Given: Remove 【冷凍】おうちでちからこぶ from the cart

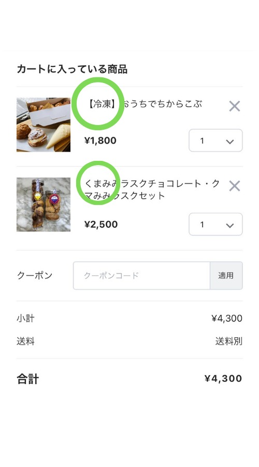Looking at the screenshot, I should click(x=234, y=106).
